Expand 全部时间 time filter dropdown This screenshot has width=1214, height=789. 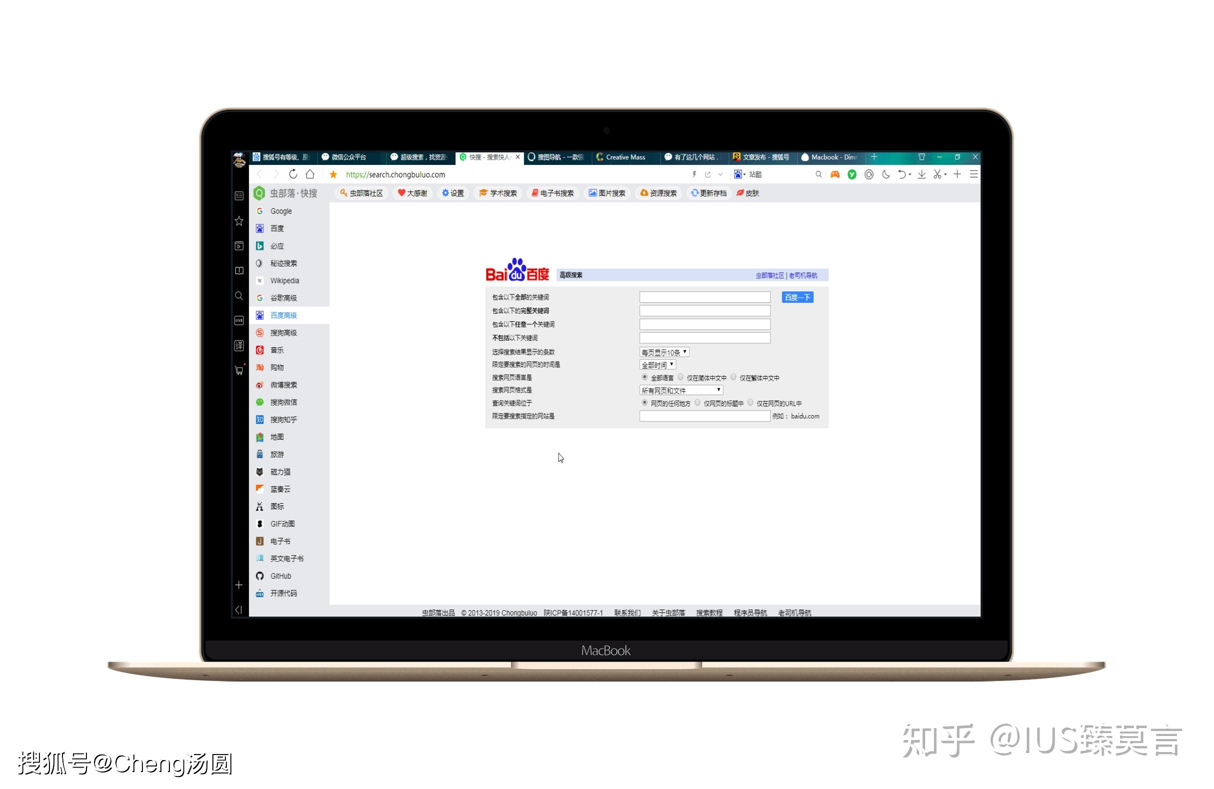tap(655, 365)
